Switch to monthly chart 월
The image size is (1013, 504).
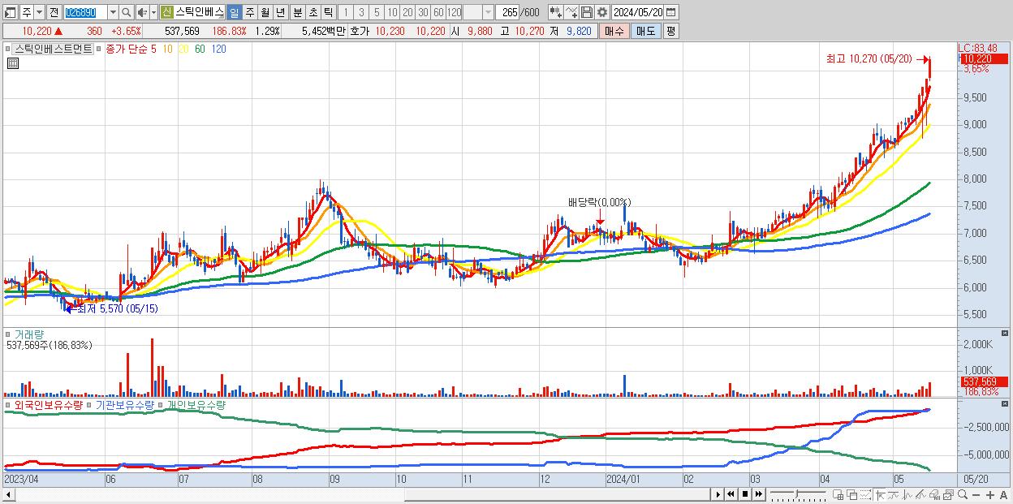265,12
